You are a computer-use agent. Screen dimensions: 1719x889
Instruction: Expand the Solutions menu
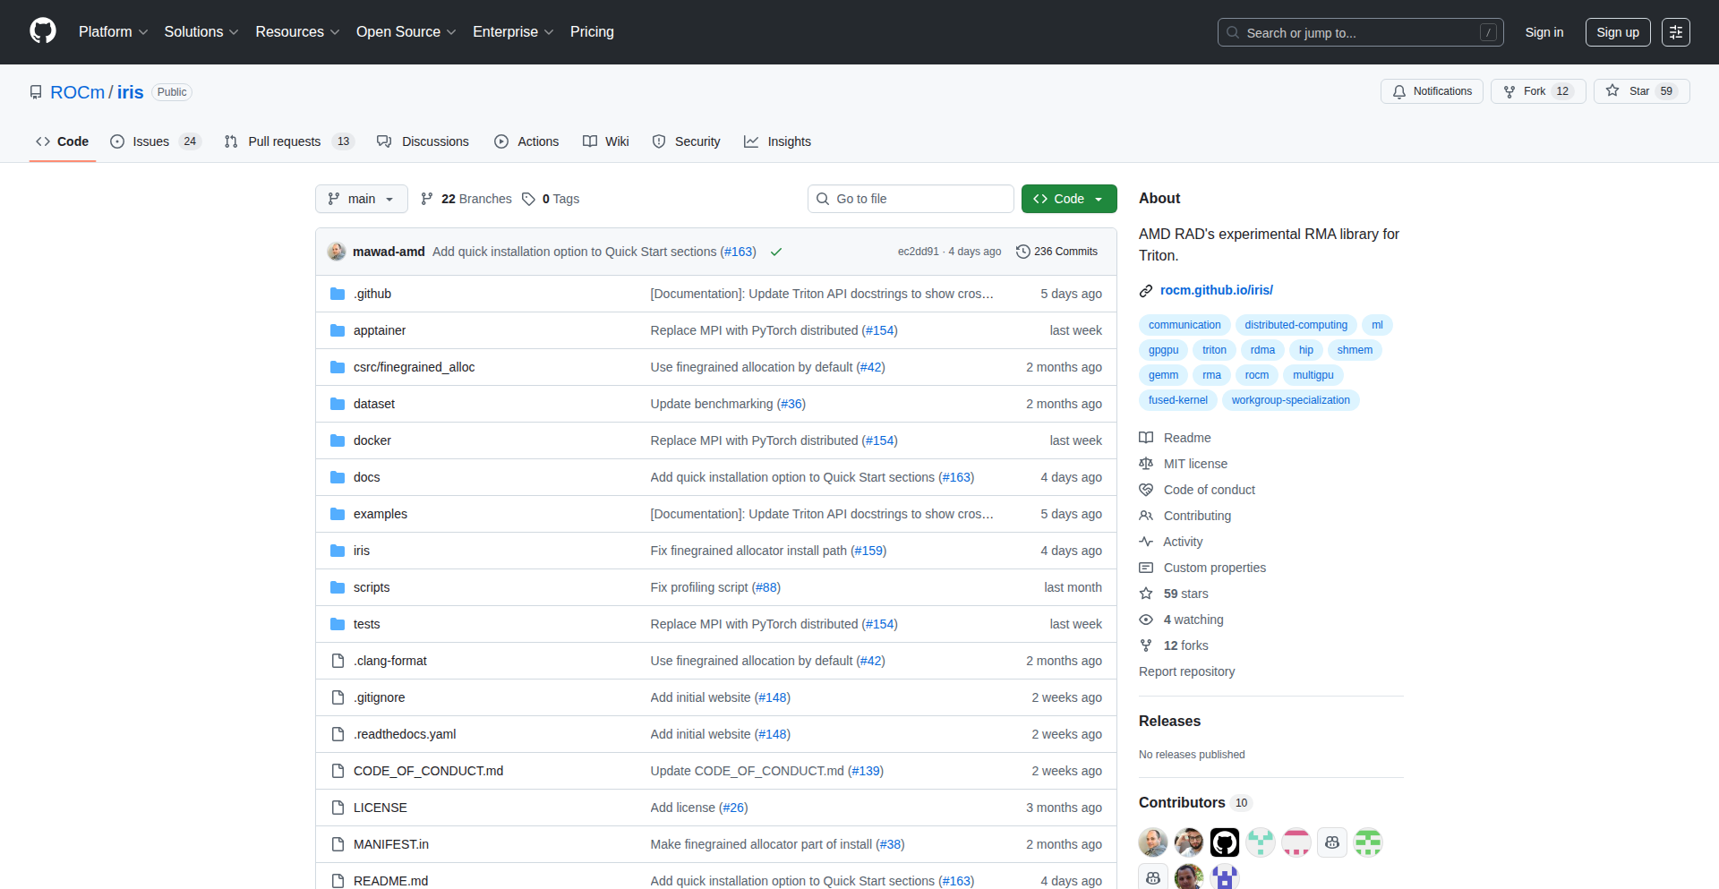click(201, 32)
